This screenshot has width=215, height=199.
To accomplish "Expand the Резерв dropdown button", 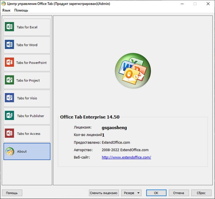I will (x=131, y=193).
